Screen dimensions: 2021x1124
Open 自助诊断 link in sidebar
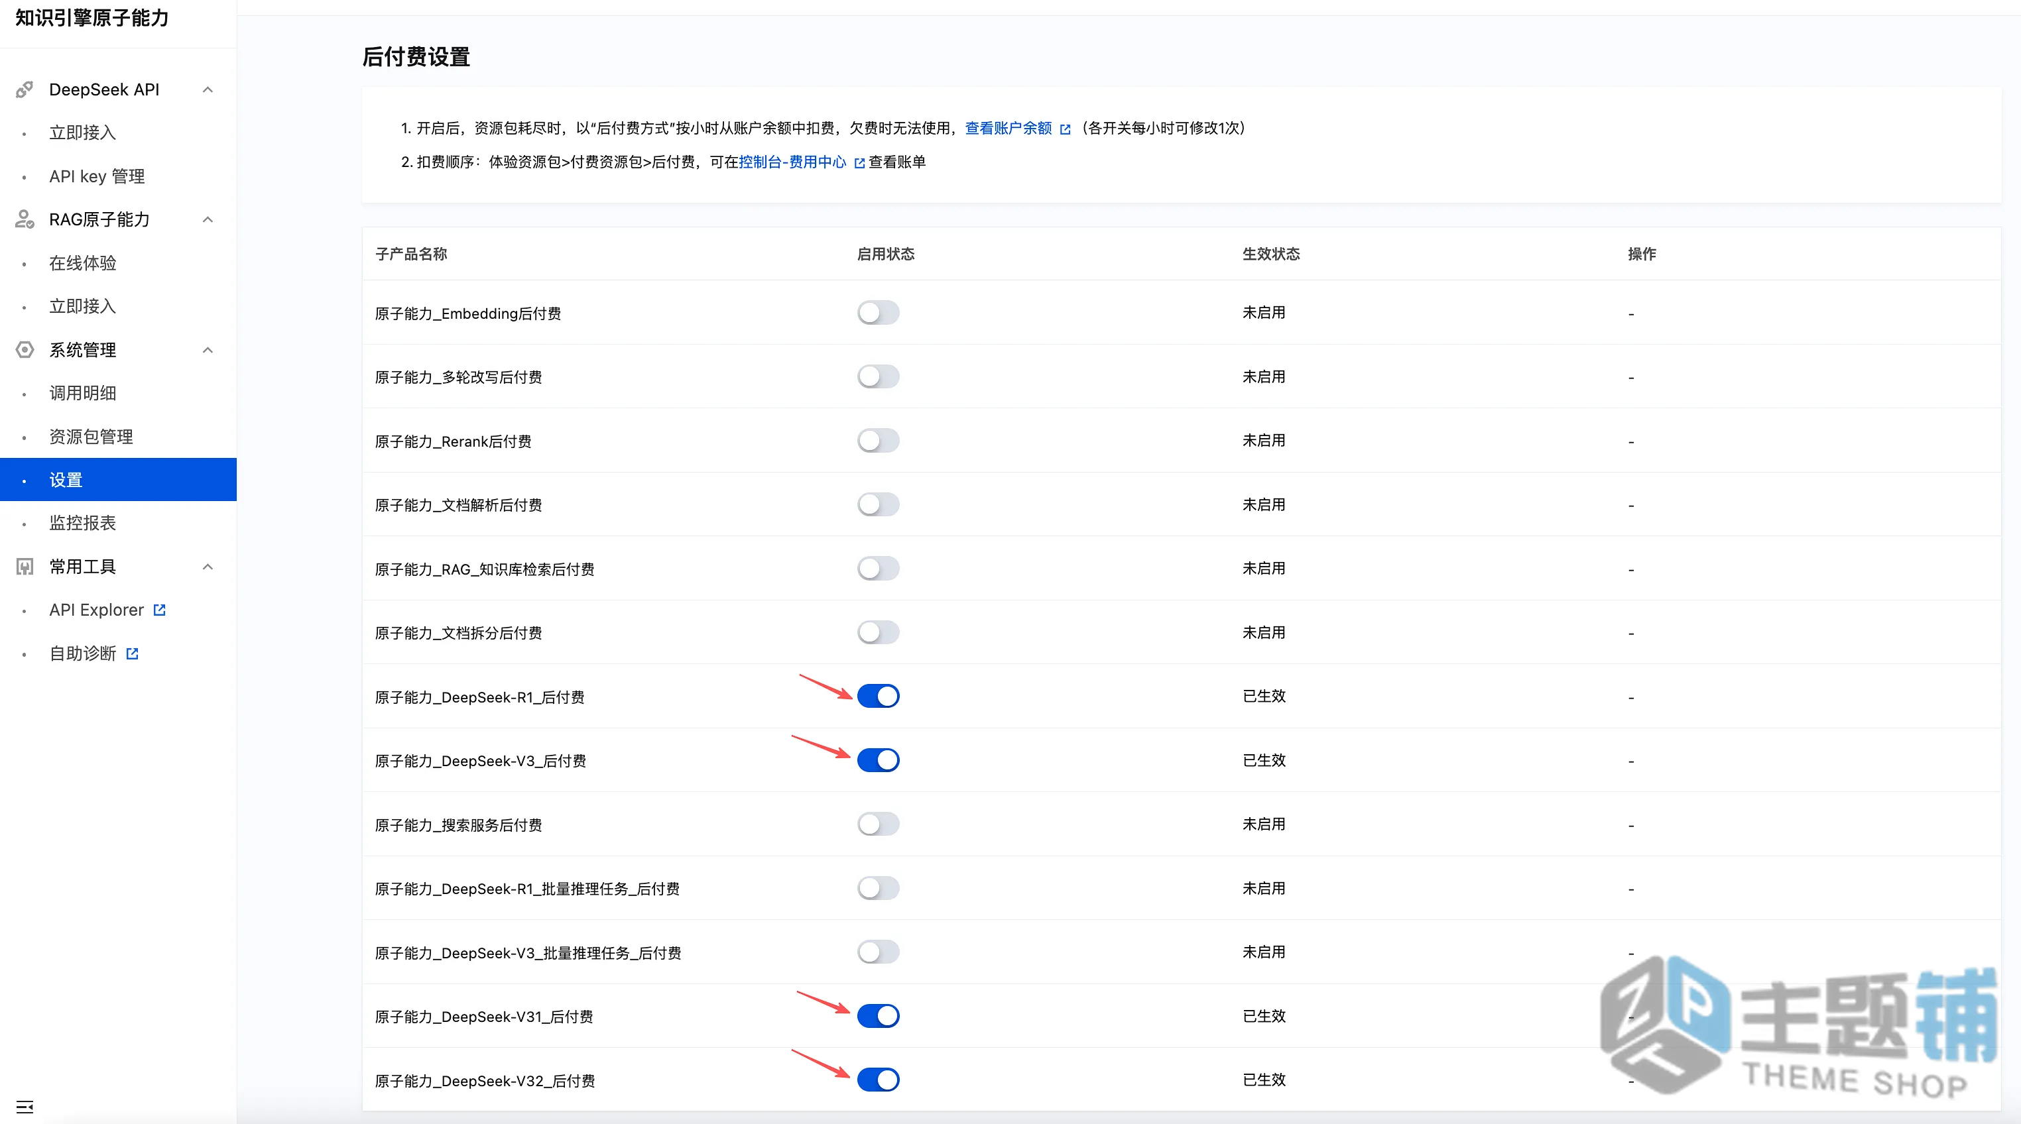point(82,653)
